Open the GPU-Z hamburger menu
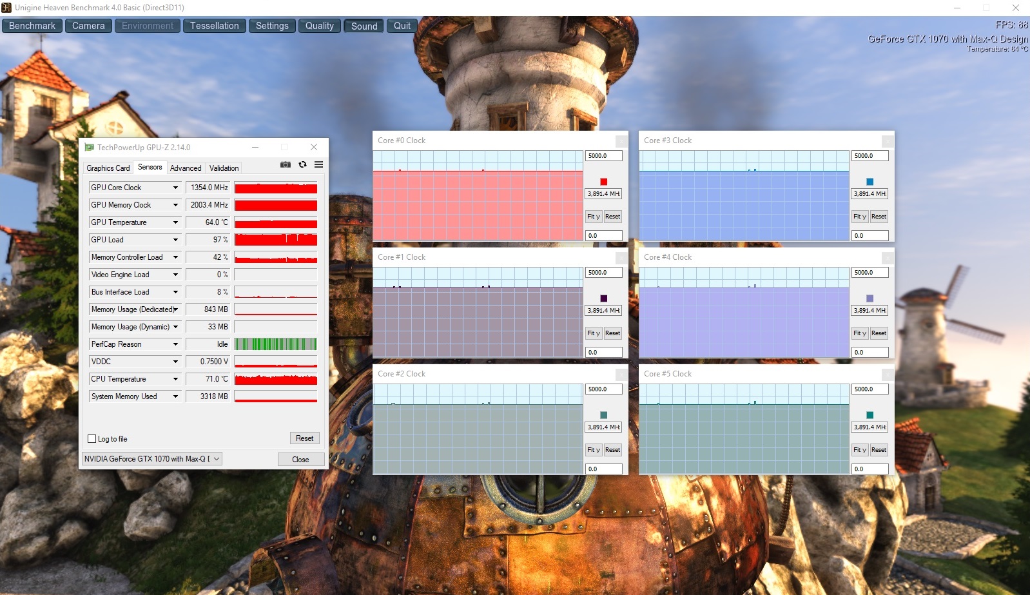This screenshot has width=1030, height=595. click(318, 165)
